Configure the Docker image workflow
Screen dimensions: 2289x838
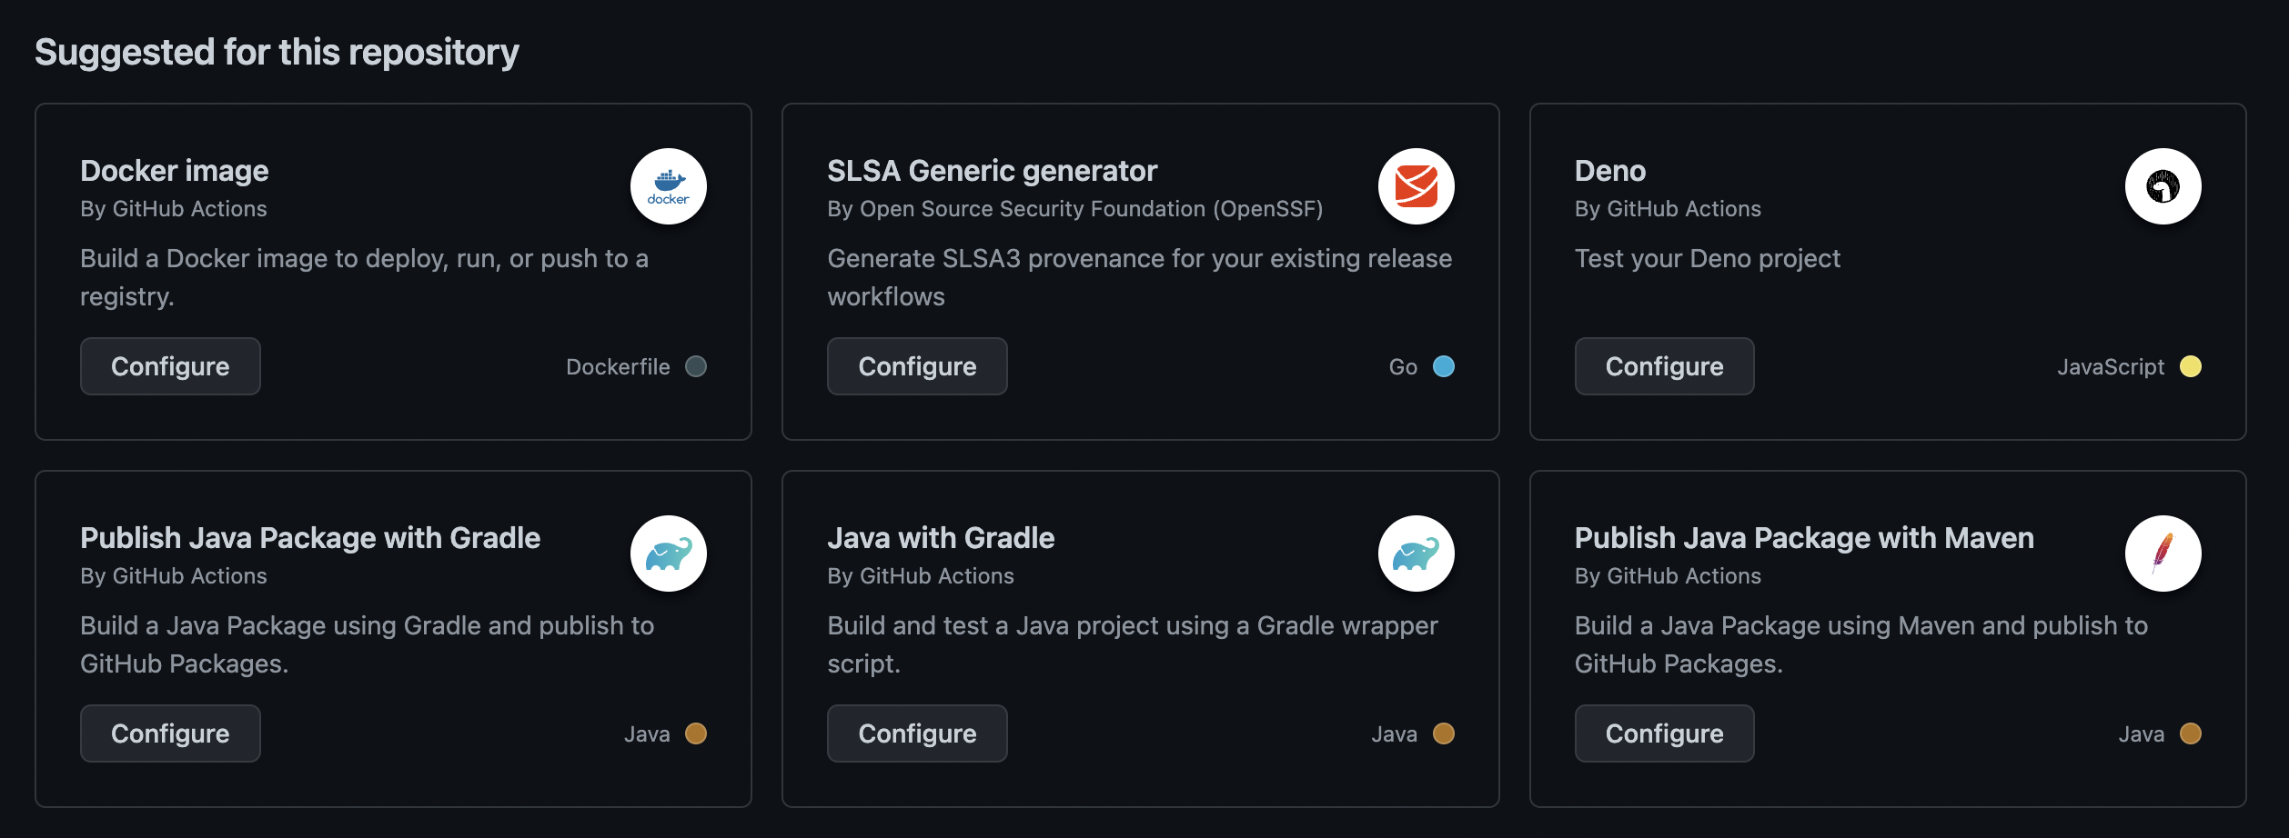(x=170, y=366)
